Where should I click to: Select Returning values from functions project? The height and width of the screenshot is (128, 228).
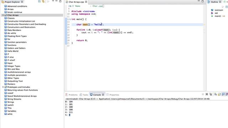[x=22, y=90]
